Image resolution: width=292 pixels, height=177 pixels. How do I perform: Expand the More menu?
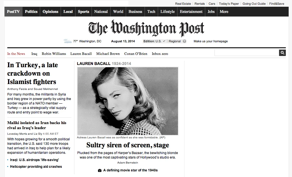(x=224, y=11)
